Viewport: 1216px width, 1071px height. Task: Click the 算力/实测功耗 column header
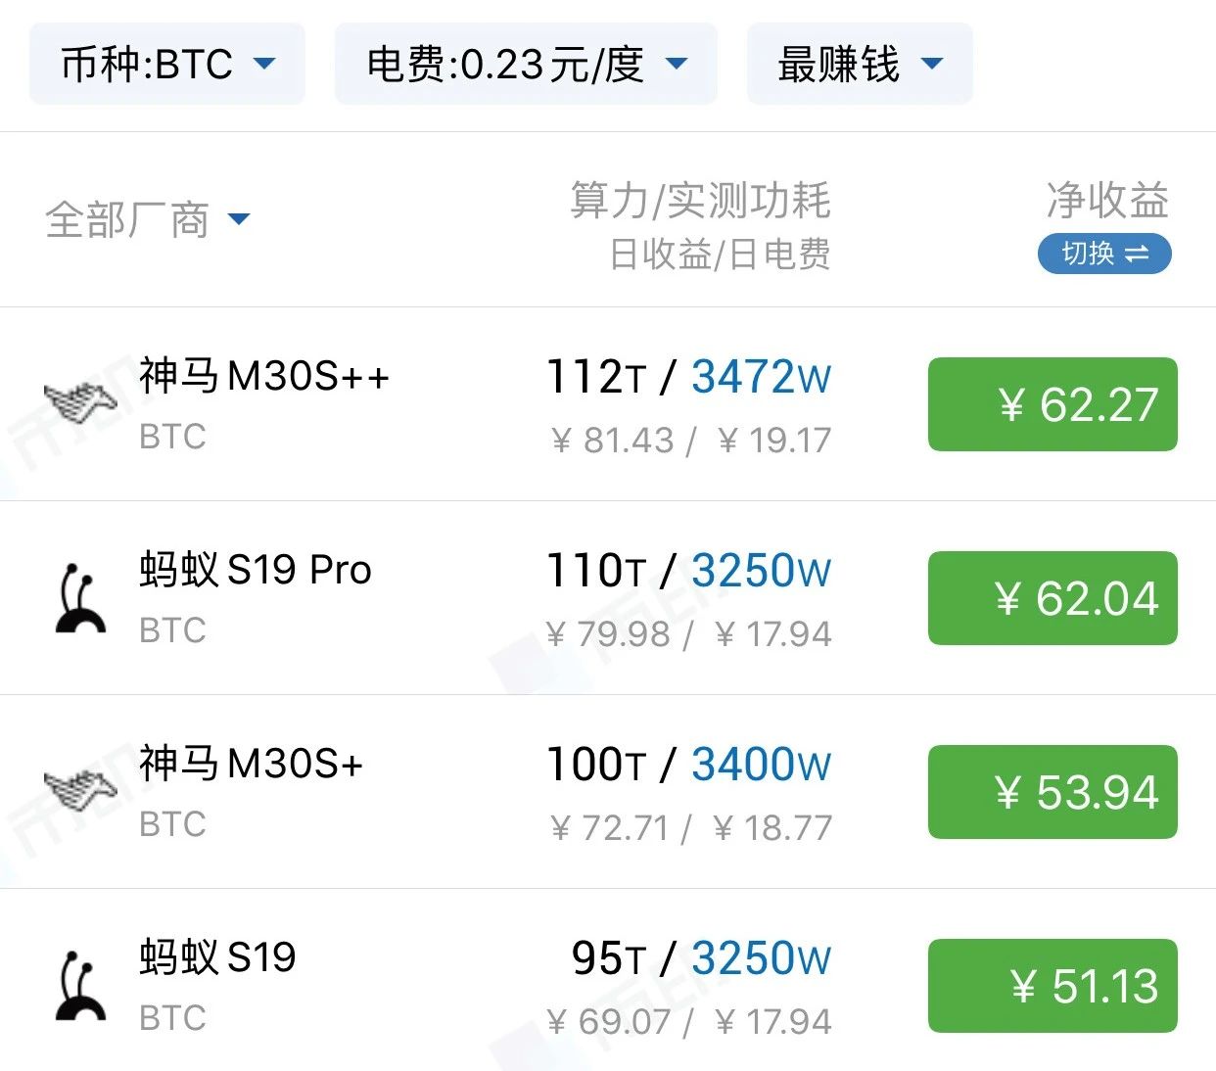point(700,201)
